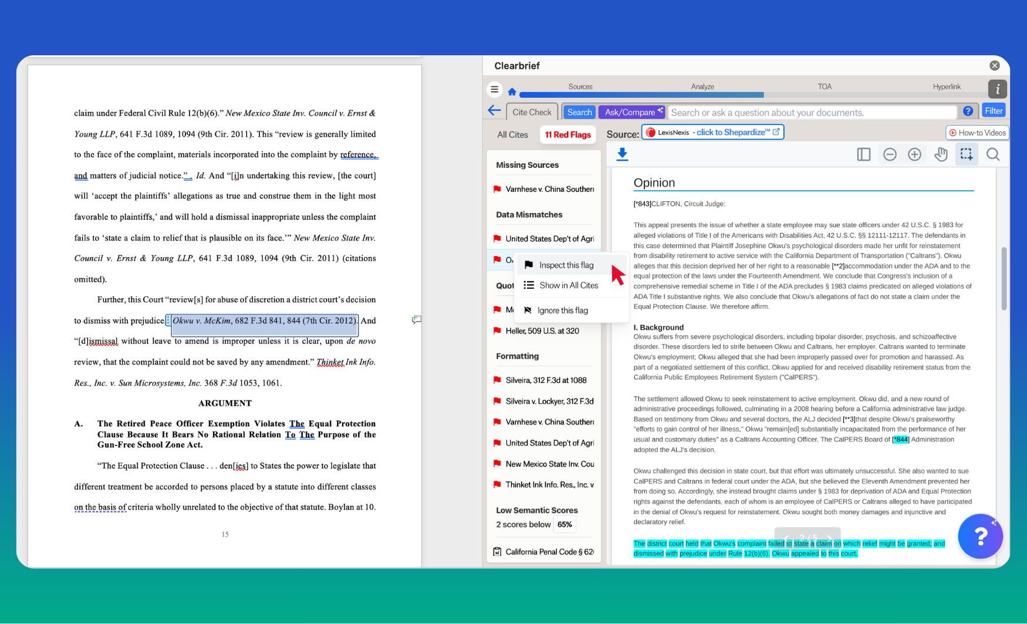This screenshot has height=624, width=1027.
Task: Click the highlighted [*844] page marker
Action: pyautogui.click(x=901, y=440)
